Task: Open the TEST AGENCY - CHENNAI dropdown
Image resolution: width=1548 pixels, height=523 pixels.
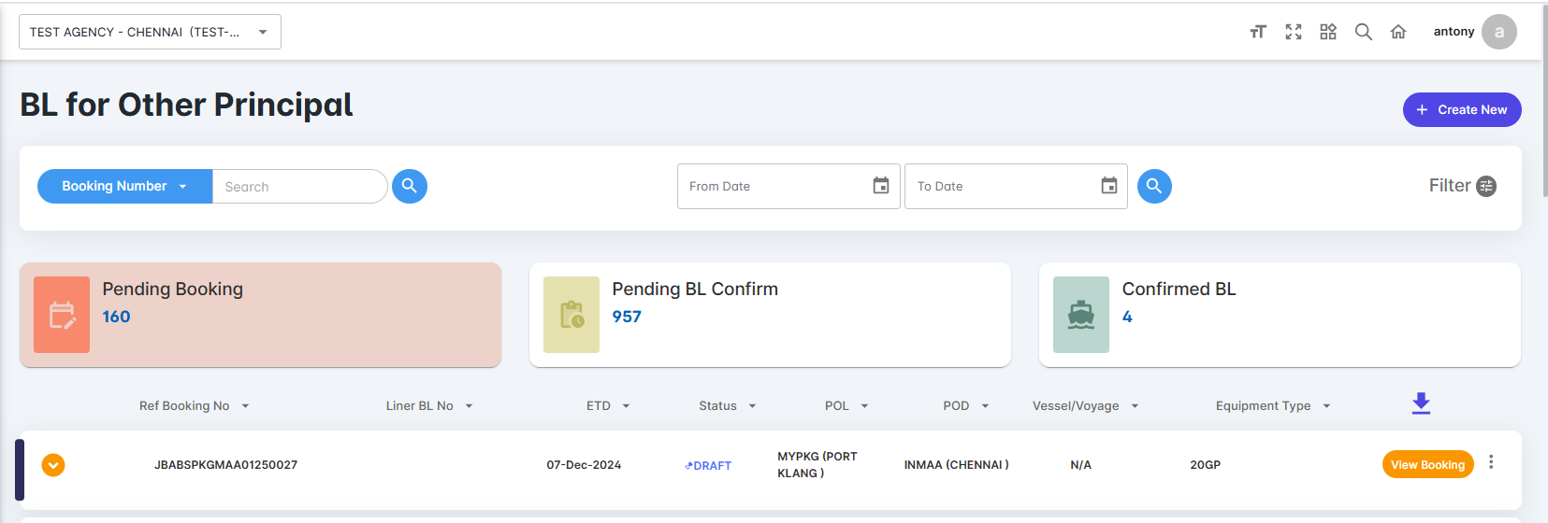Action: (x=150, y=32)
